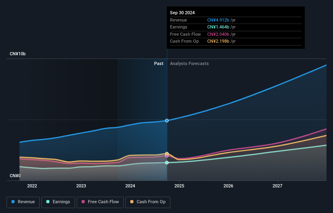This screenshot has width=333, height=213.
Task: Click the Cash From Op label in tooltip
Action: click(184, 41)
